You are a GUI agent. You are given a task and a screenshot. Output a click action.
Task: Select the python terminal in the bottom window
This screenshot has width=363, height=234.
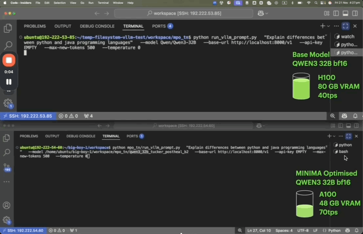click(343, 145)
